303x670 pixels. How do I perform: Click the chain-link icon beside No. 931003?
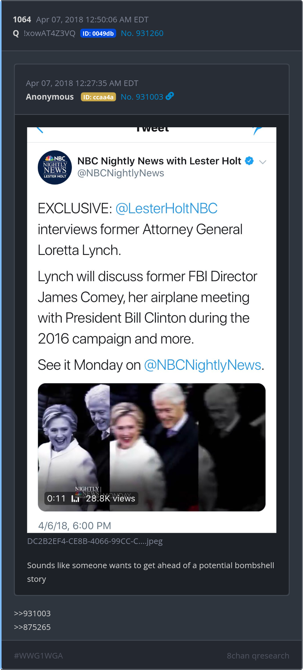[x=170, y=96]
